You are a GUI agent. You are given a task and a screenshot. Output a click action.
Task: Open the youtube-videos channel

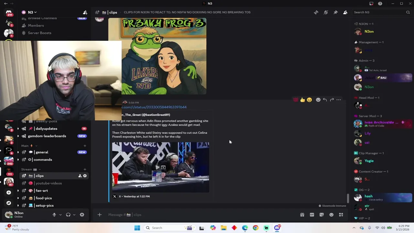(49, 183)
